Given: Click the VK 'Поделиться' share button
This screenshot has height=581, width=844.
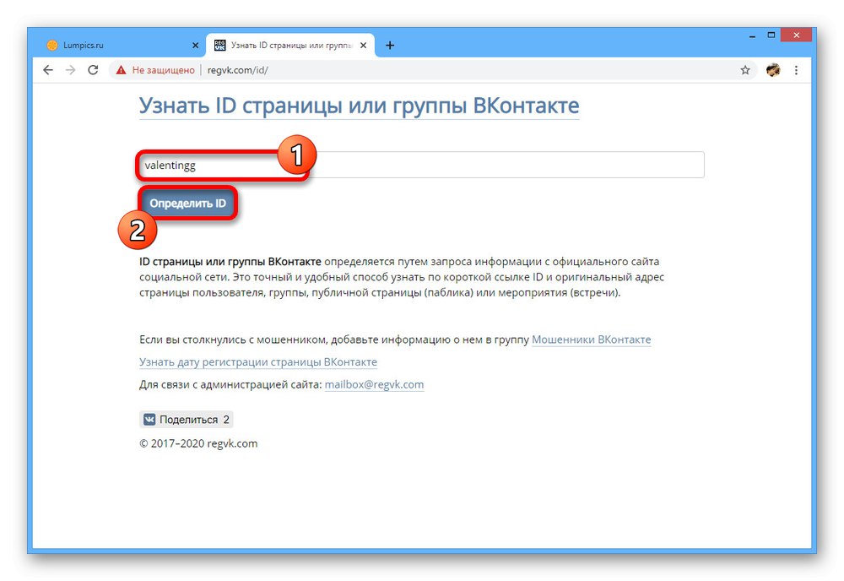Looking at the screenshot, I should 187,420.
